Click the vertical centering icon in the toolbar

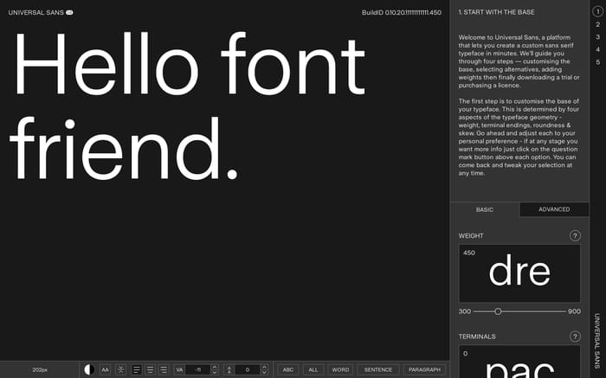tap(120, 369)
